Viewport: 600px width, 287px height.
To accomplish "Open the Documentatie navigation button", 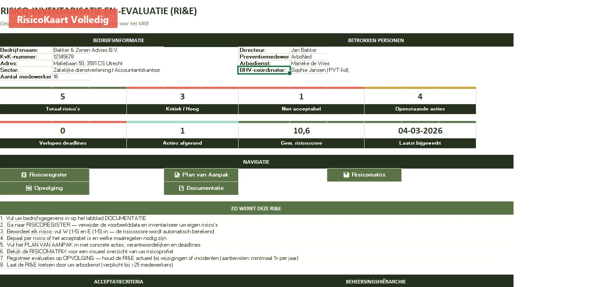I will 201,188.
